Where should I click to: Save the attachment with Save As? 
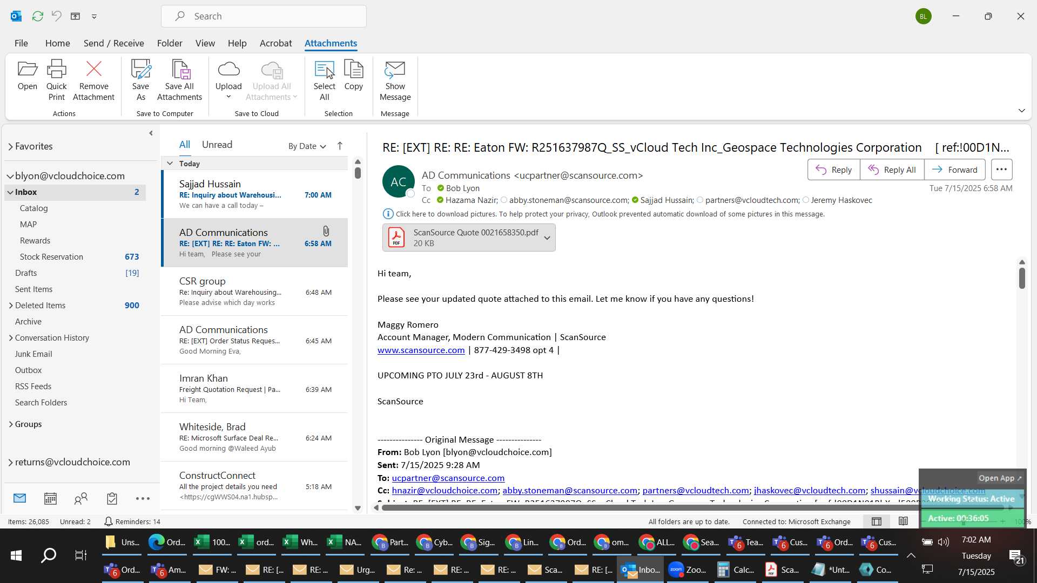(140, 80)
